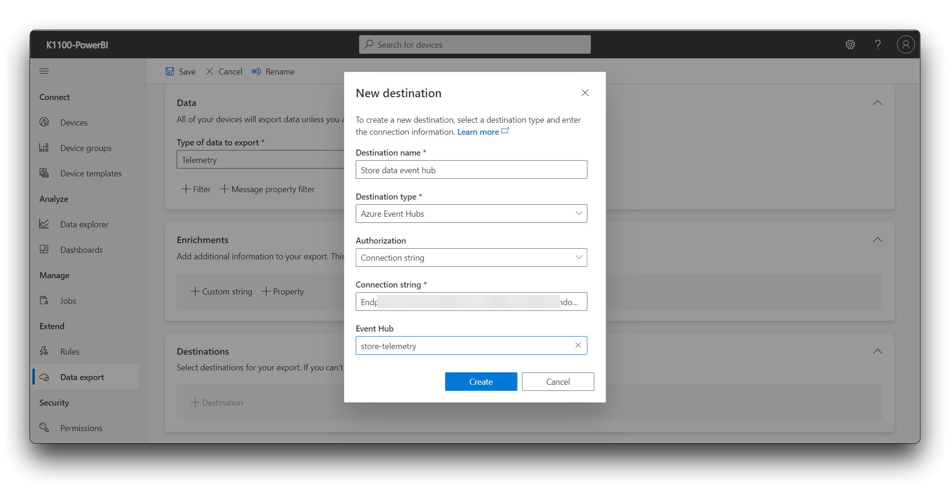Close the New destination dialog
The width and height of the screenshot is (950, 488).
585,93
